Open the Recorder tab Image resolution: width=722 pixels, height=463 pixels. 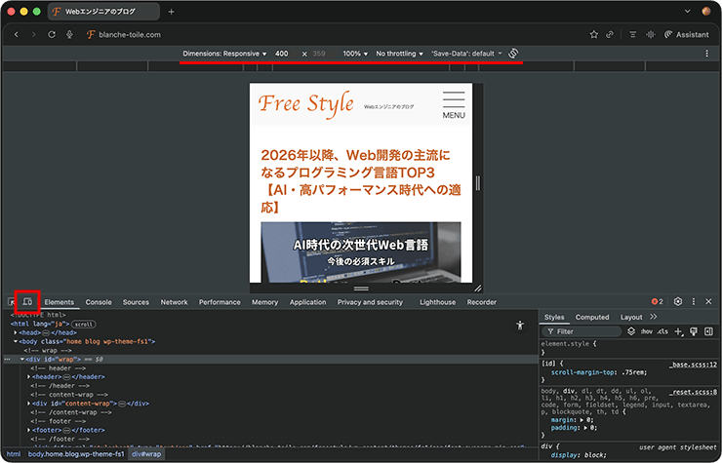pos(482,302)
